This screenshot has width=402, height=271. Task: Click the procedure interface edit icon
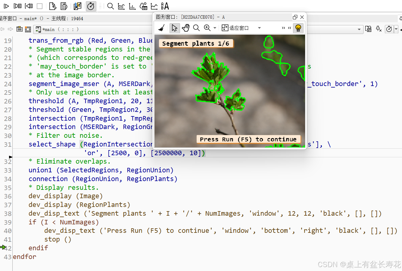point(368,29)
